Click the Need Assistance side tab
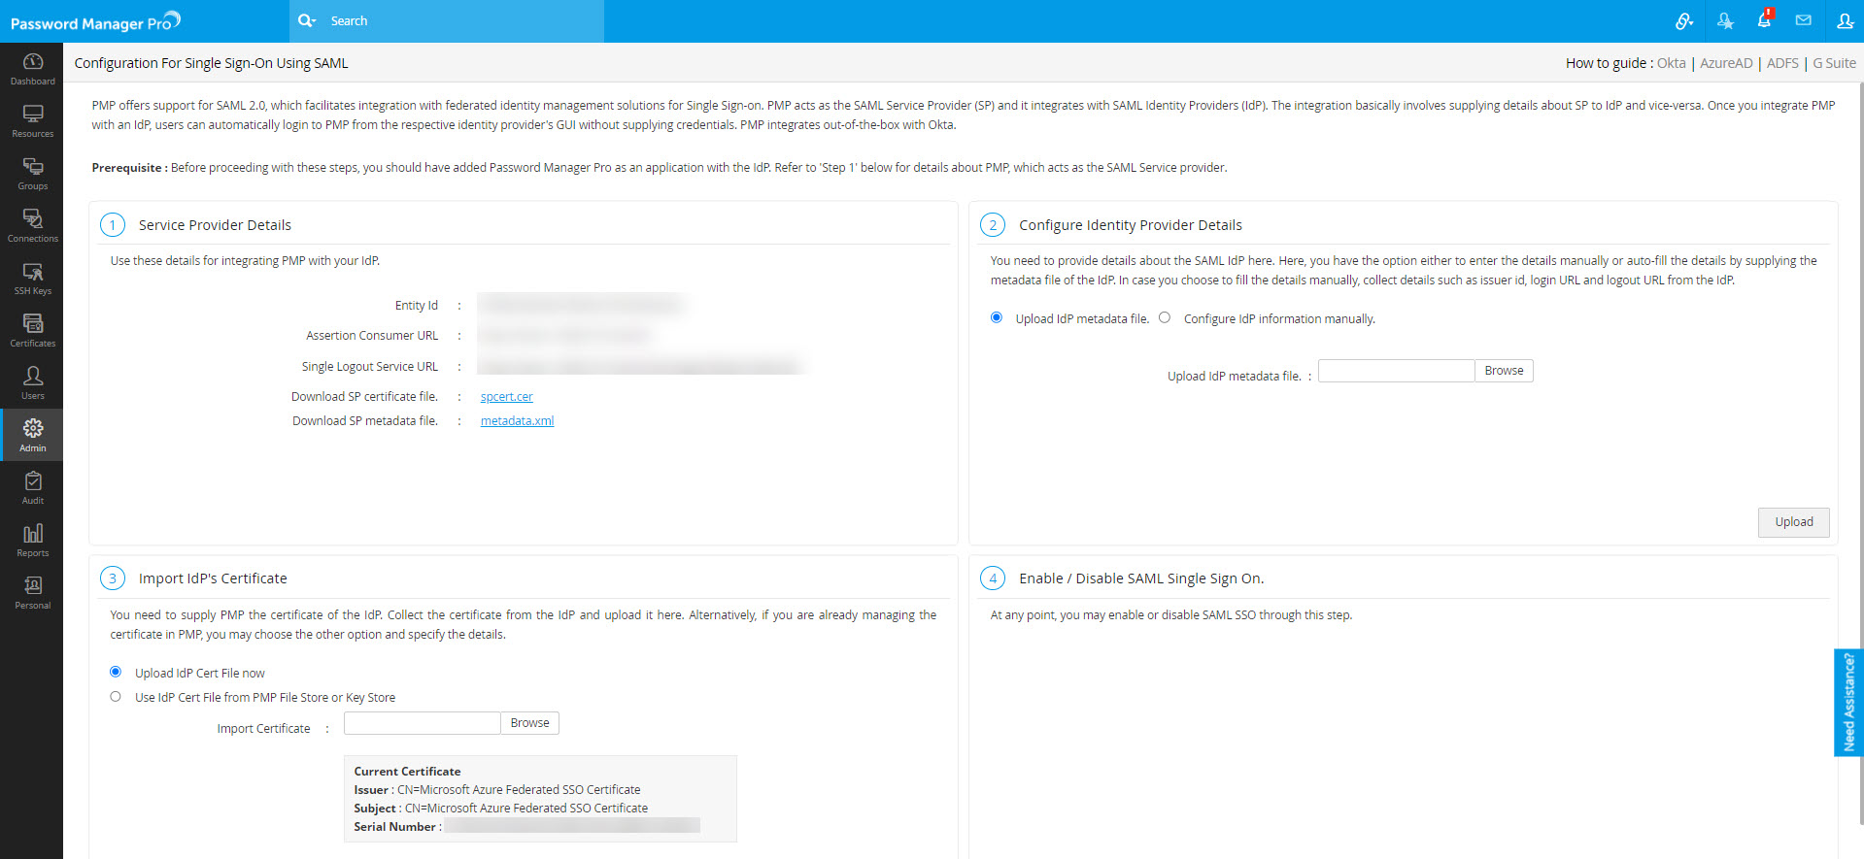Screen dimensions: 1864x859 [x=1848, y=702]
